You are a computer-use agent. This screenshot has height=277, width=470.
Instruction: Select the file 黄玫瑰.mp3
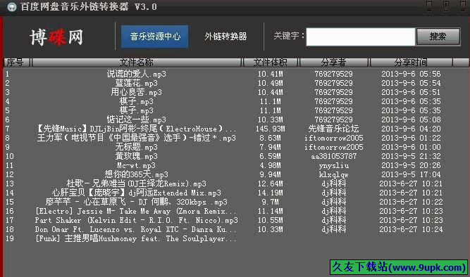pos(137,156)
